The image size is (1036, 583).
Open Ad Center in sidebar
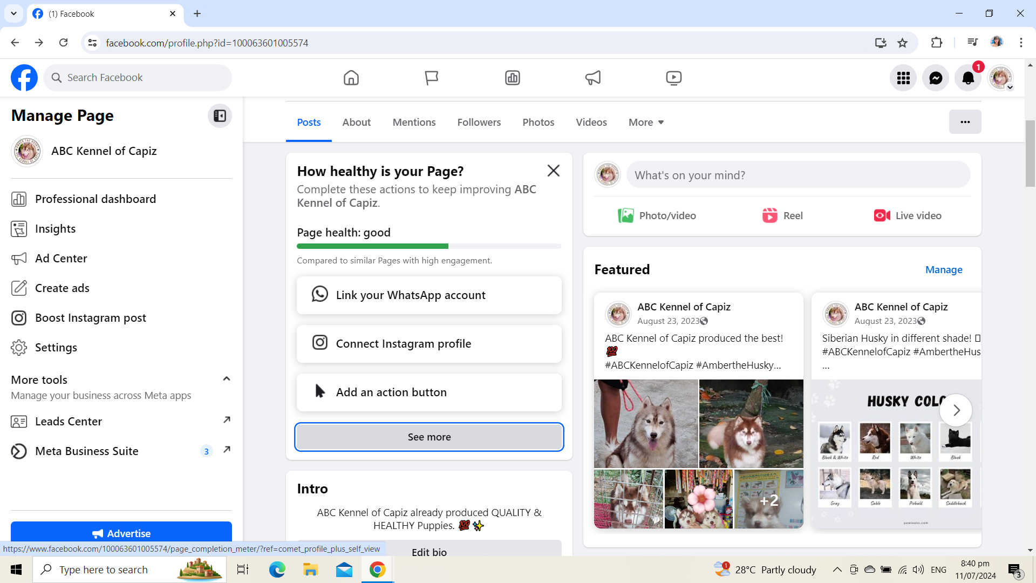pos(121,259)
